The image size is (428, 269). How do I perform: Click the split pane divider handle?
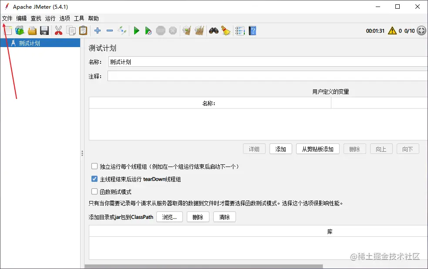click(x=82, y=153)
